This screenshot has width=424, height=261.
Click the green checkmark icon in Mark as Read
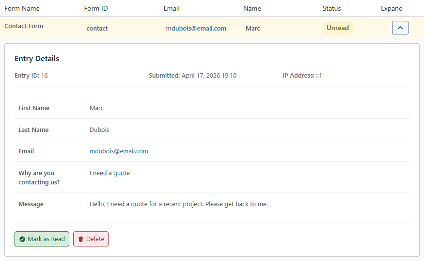[x=22, y=239]
